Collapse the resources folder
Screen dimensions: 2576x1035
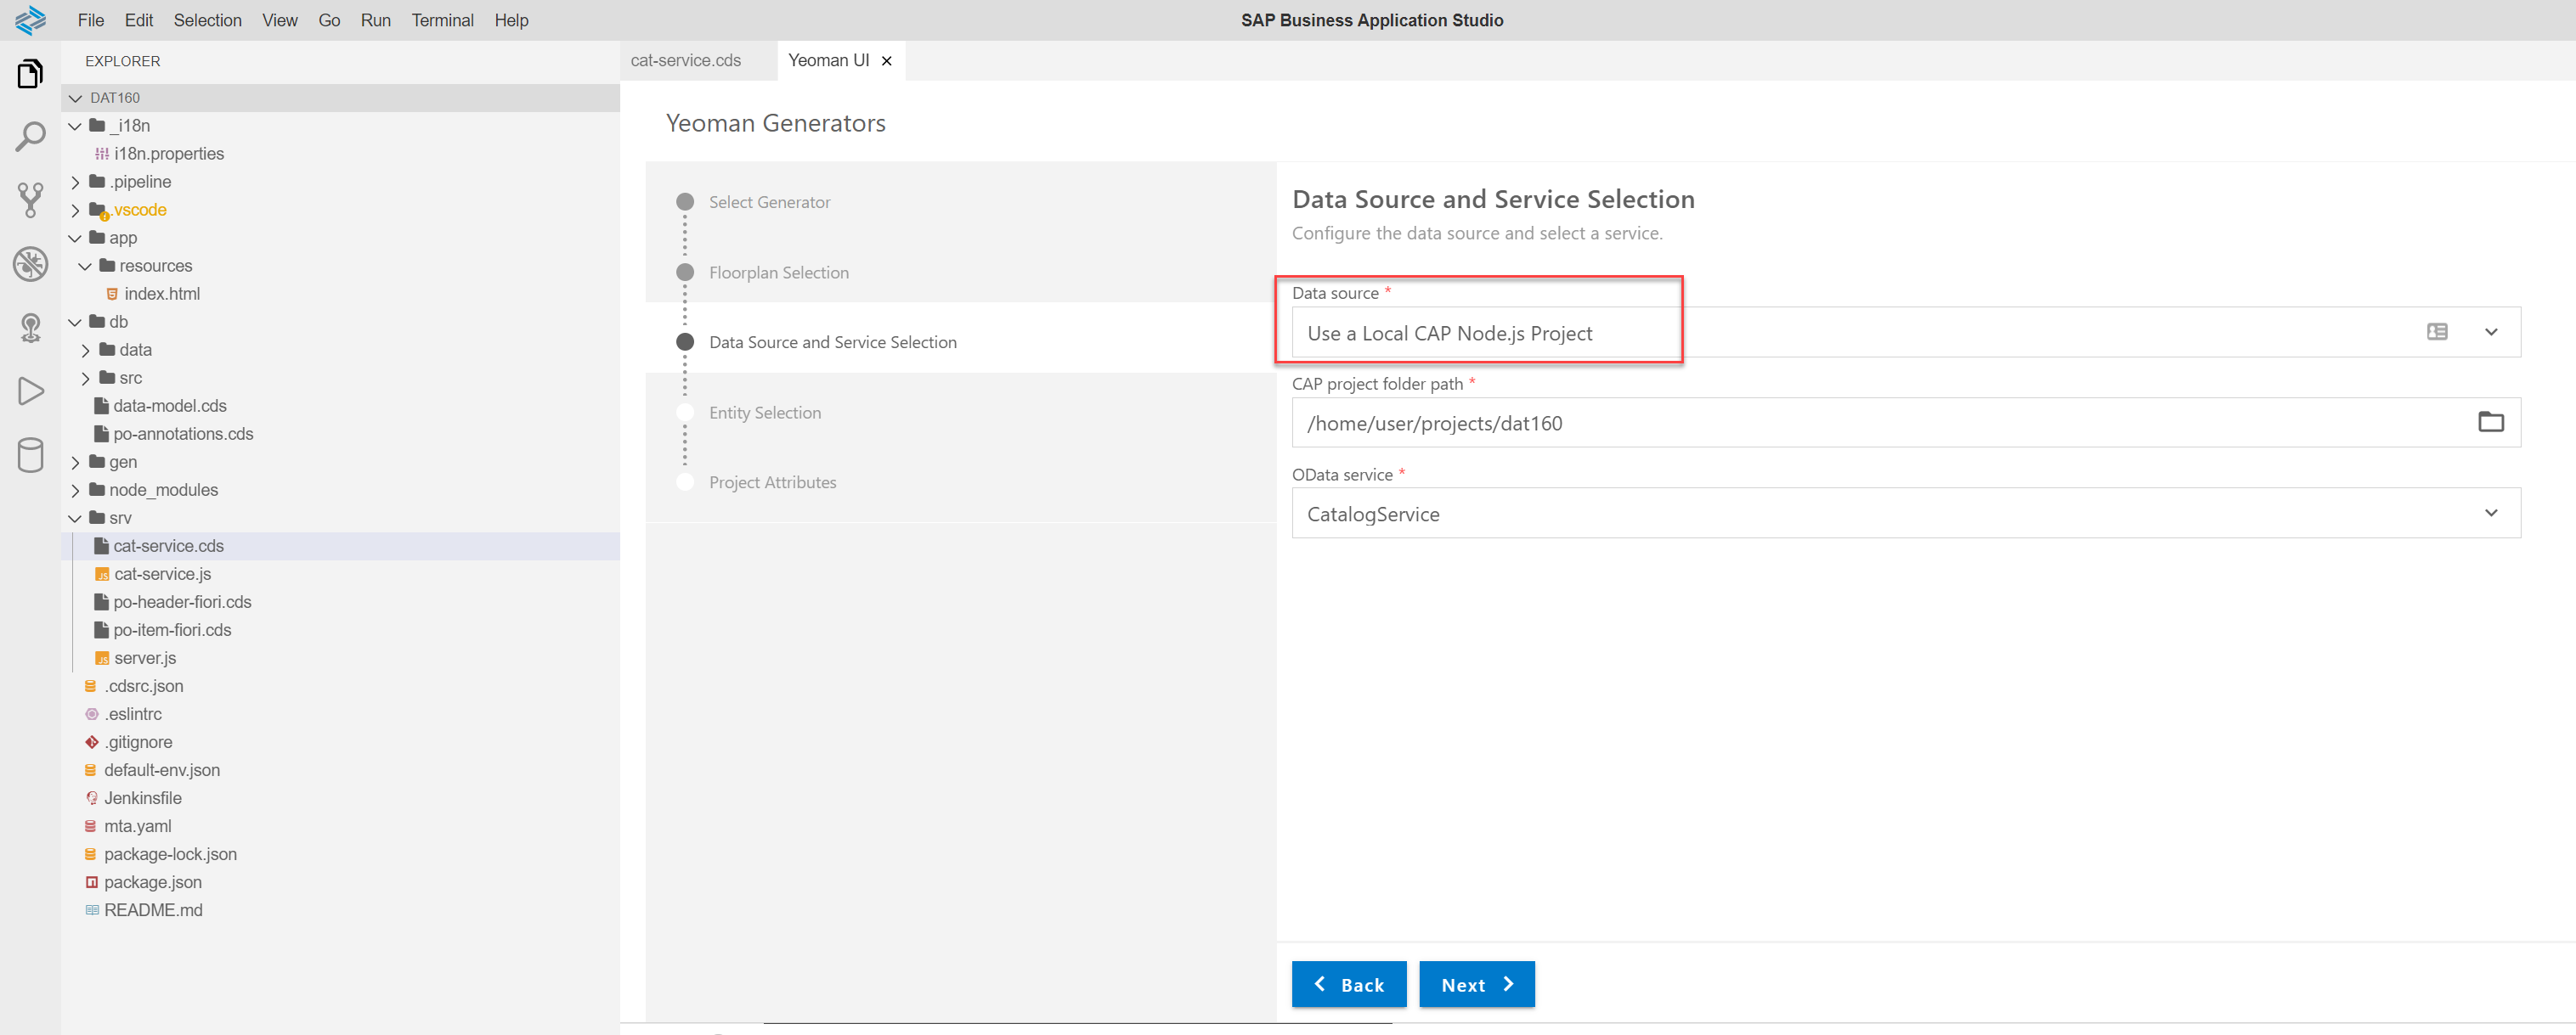85,266
